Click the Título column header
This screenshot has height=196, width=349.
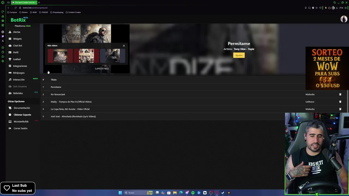[53, 79]
